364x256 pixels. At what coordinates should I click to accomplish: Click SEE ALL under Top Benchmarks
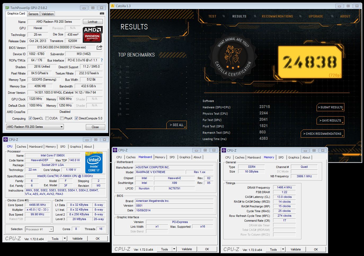click(177, 125)
